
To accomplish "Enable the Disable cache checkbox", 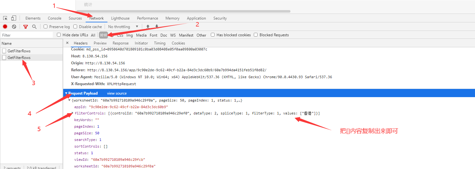I will 75,26.
